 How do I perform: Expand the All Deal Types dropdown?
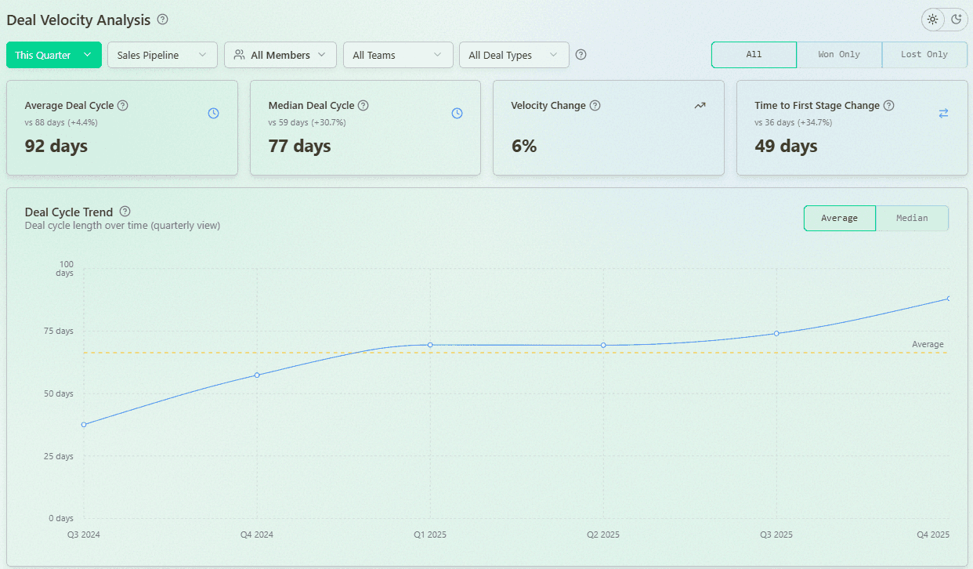pyautogui.click(x=514, y=55)
